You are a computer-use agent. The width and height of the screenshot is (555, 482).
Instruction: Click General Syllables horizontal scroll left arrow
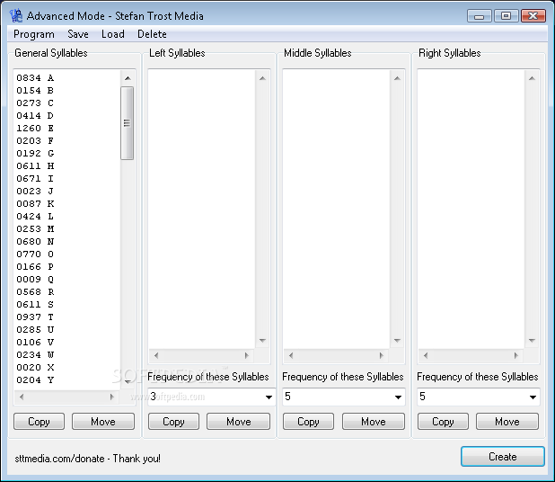coord(22,397)
